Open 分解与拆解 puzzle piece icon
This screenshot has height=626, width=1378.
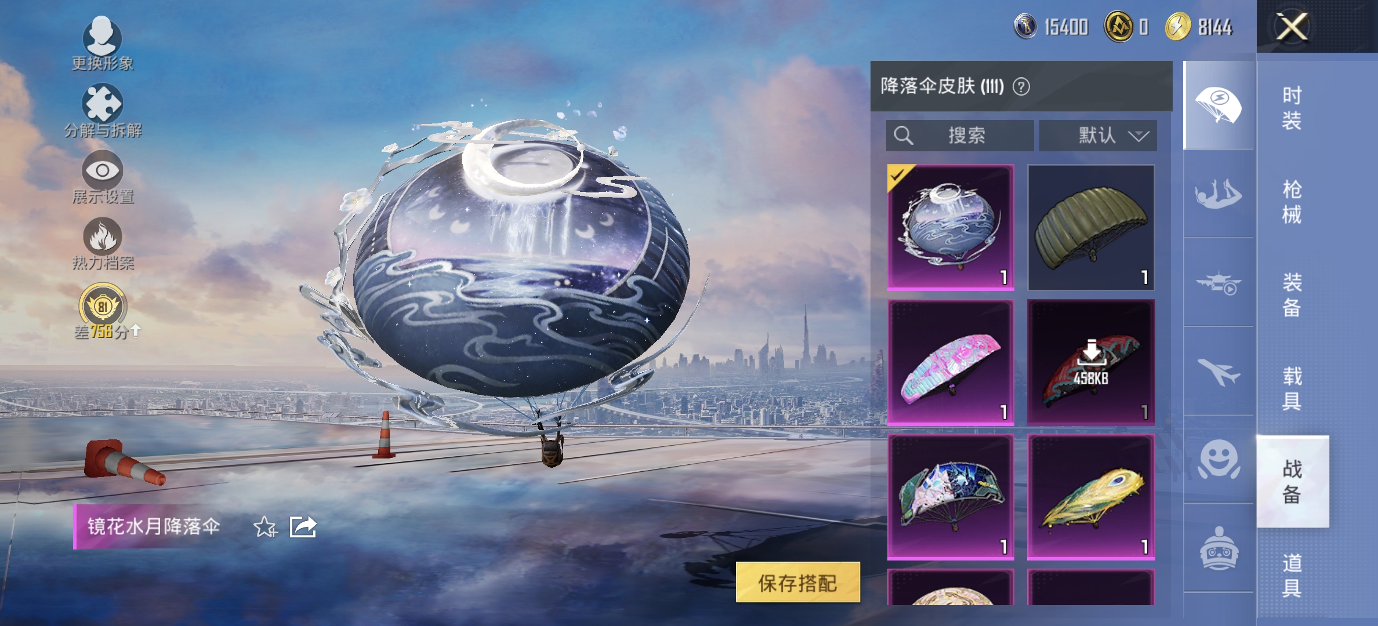[x=102, y=103]
